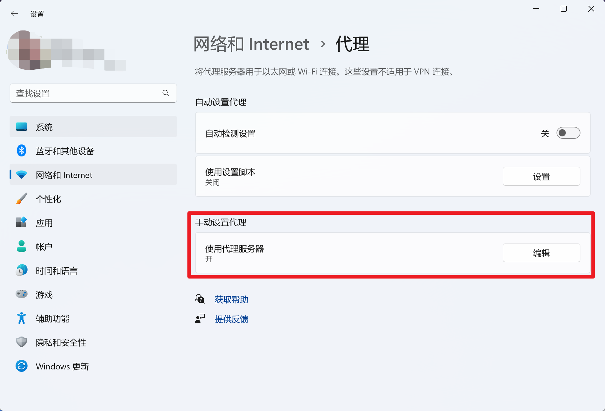Click the 获取帮助 help icon
The image size is (605, 411).
click(x=200, y=299)
